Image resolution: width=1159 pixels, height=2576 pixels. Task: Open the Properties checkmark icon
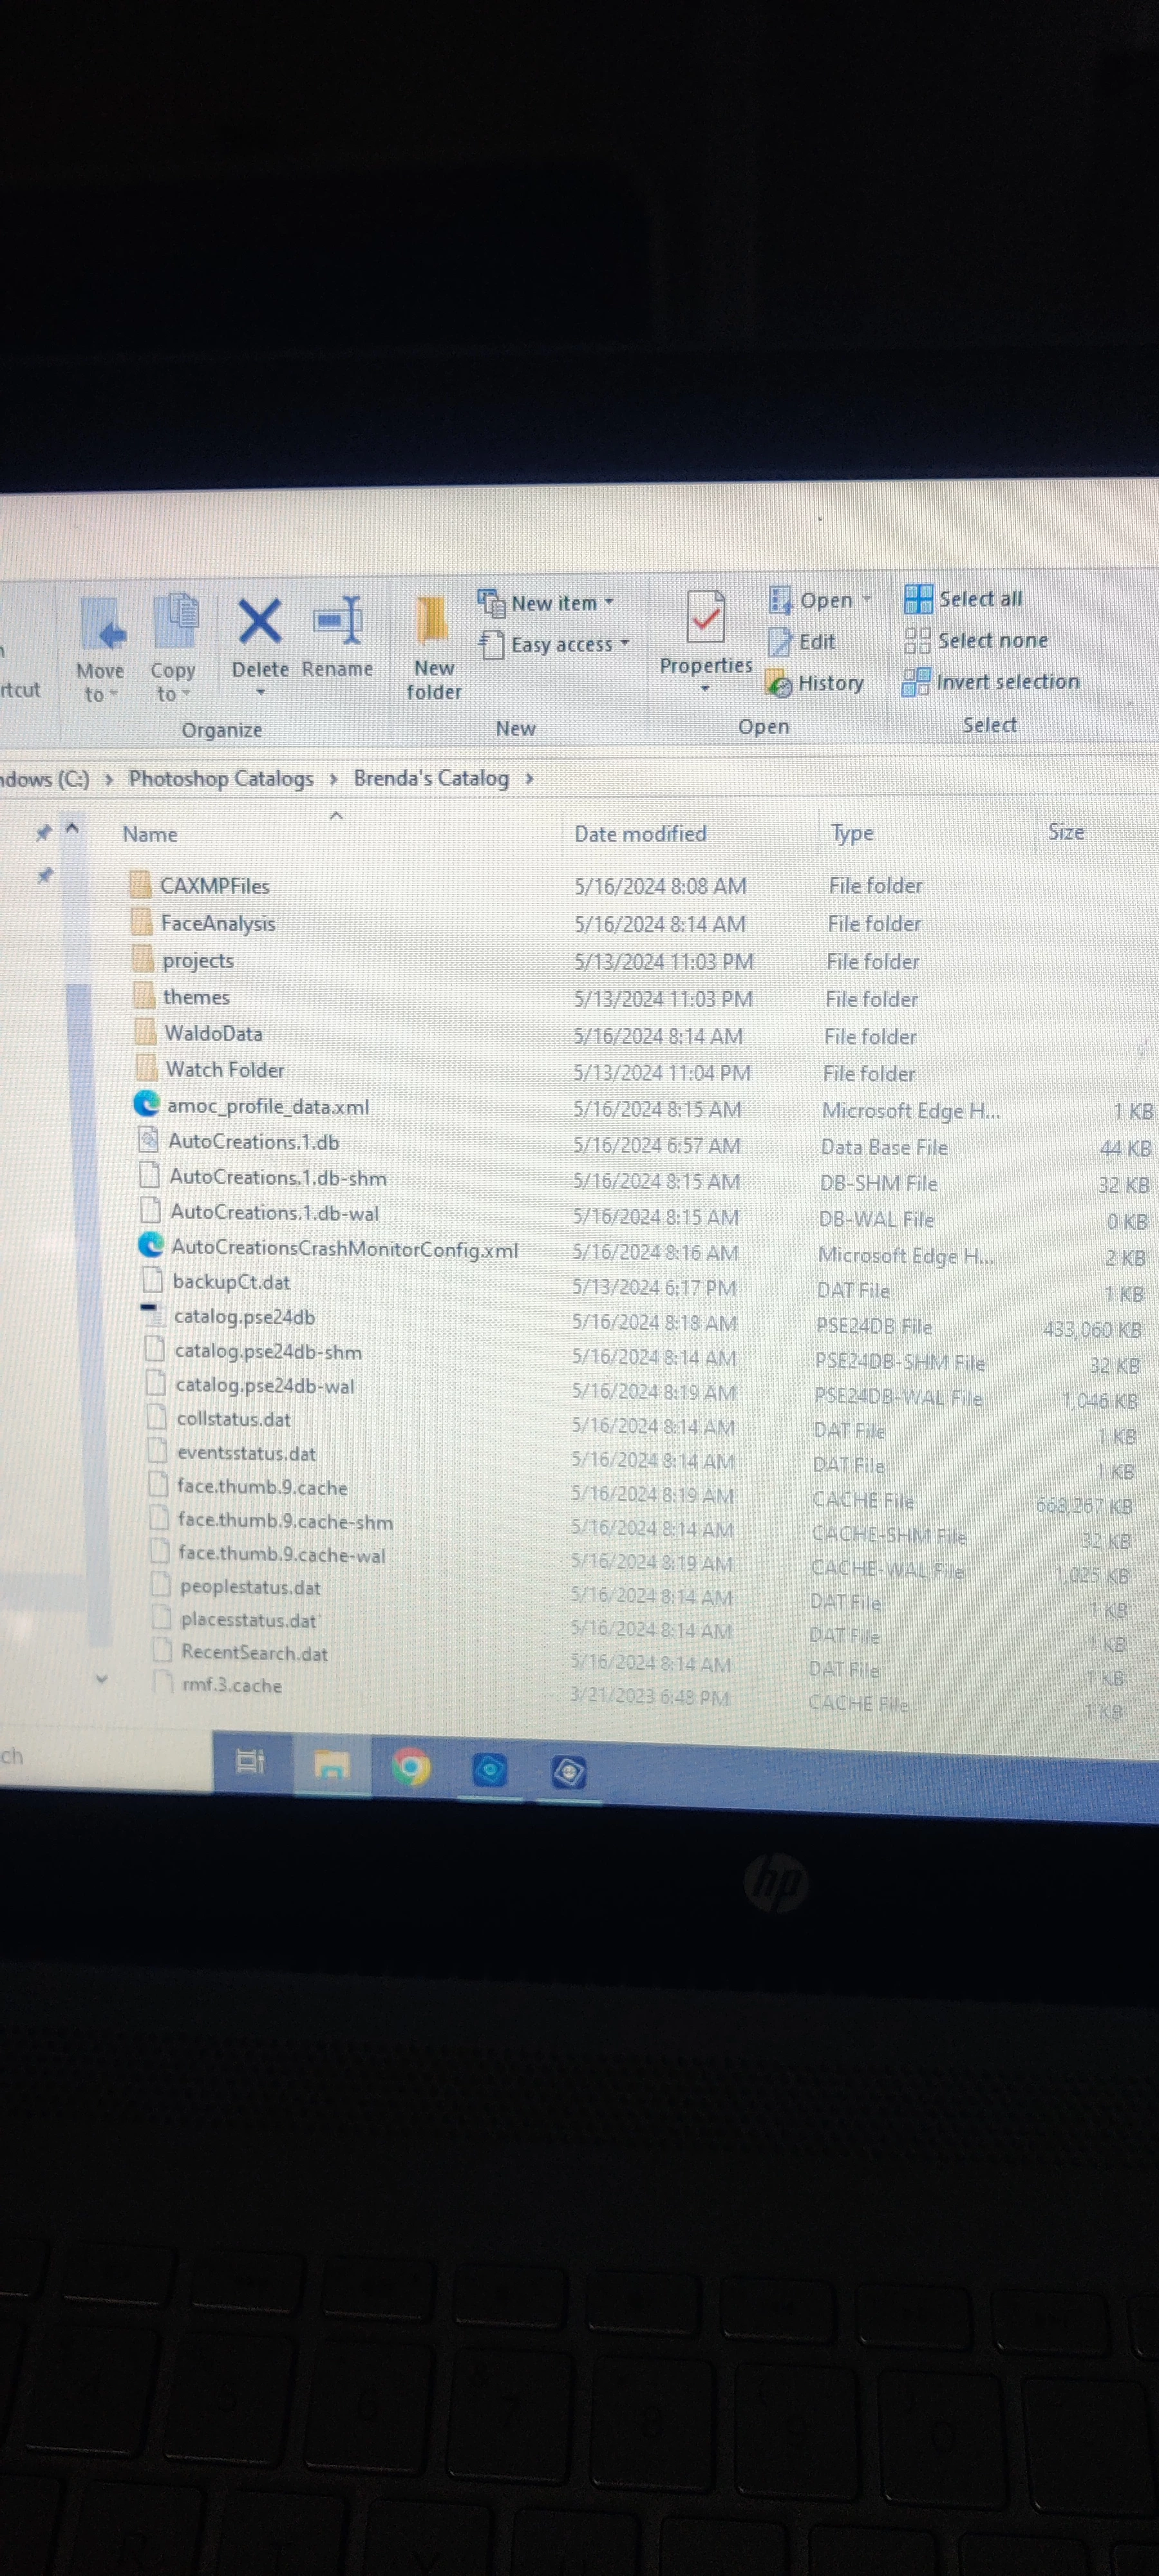point(705,616)
